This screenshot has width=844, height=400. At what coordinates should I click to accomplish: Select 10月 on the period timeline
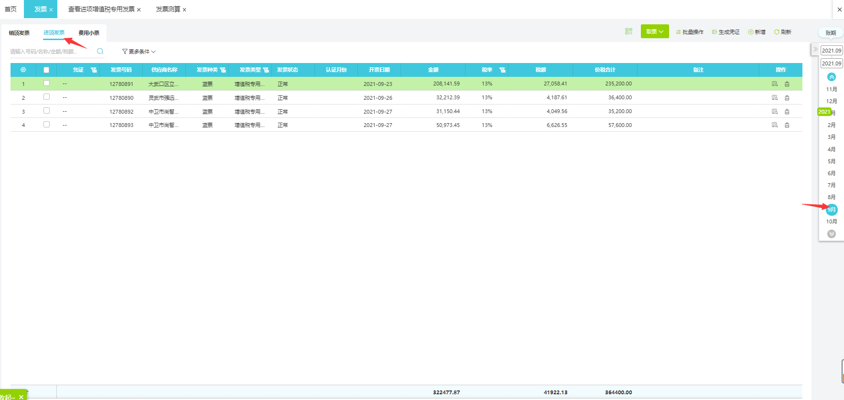coord(831,221)
